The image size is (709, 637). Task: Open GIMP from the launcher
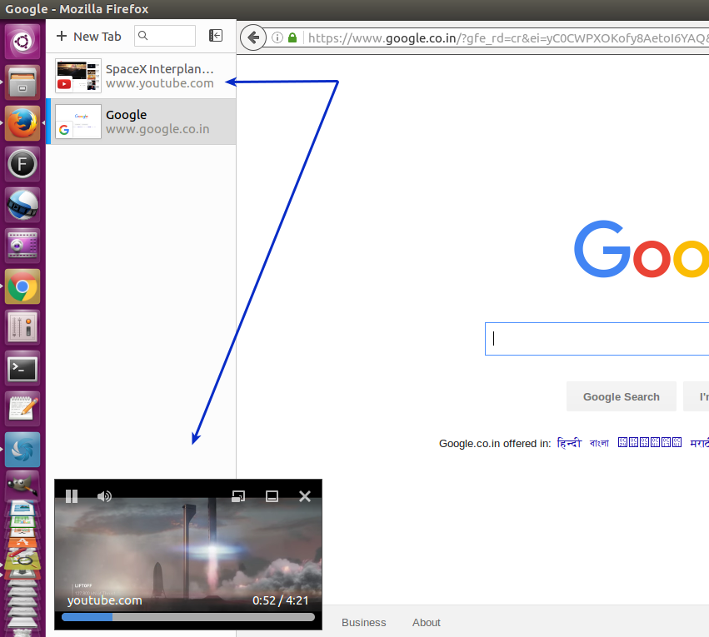[x=22, y=485]
